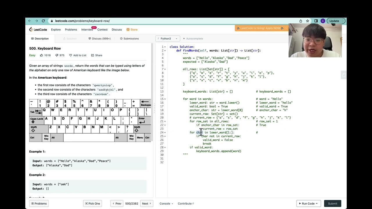Click the 500/2382 problem counter
The width and height of the screenshot is (372, 209).
[x=132, y=203]
